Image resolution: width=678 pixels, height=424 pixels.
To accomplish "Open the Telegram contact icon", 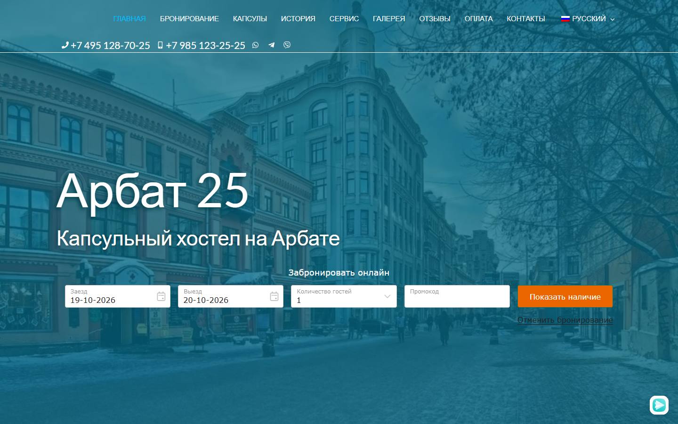I will pyautogui.click(x=271, y=45).
